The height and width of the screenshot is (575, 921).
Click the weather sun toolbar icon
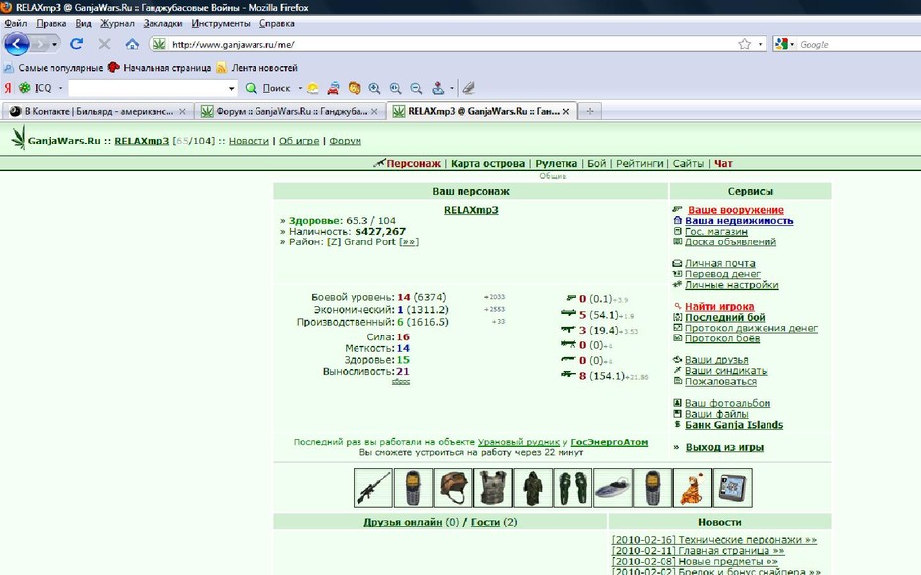313,89
